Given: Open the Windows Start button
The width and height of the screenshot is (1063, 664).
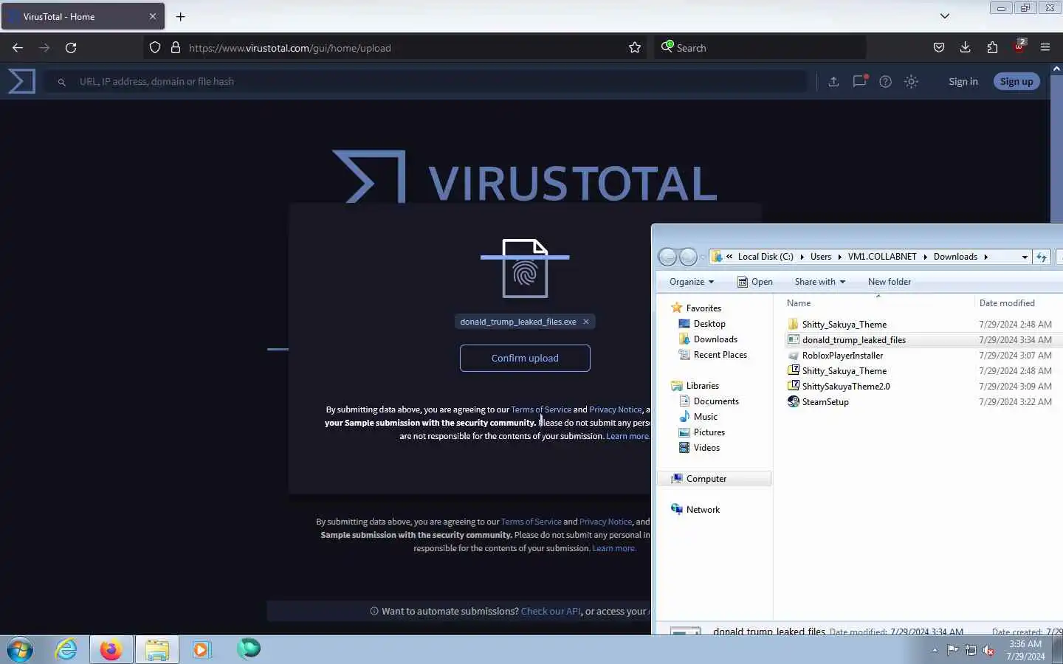Looking at the screenshot, I should (x=20, y=649).
